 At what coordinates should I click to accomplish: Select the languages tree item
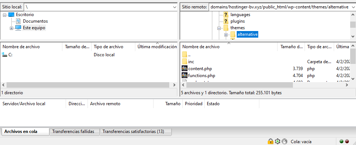[x=240, y=15]
